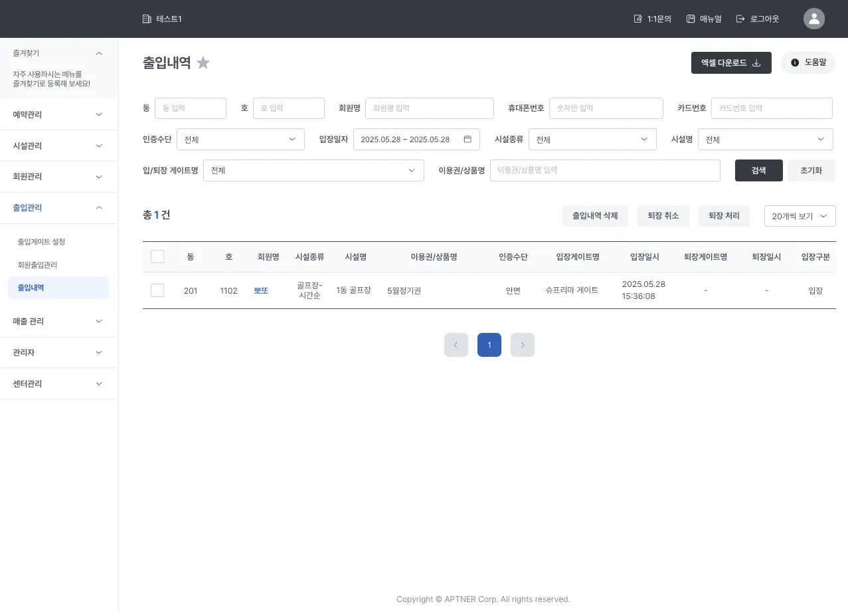Click 입장일시 column header
This screenshot has width=848, height=612.
point(644,257)
